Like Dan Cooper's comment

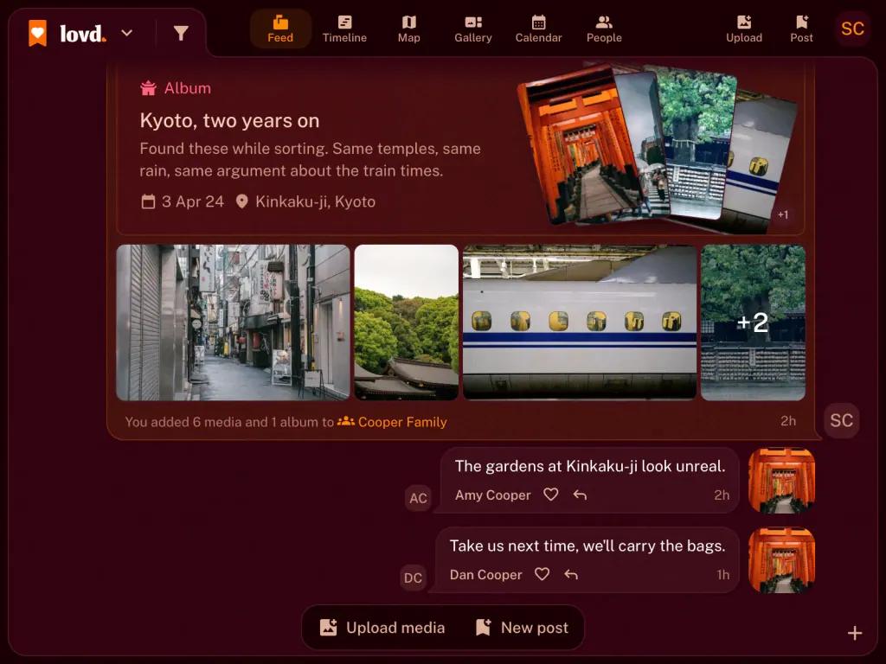542,574
